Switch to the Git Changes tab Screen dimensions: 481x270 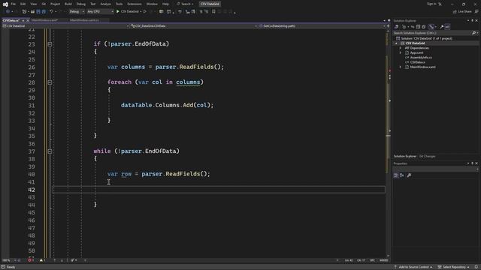(x=427, y=157)
